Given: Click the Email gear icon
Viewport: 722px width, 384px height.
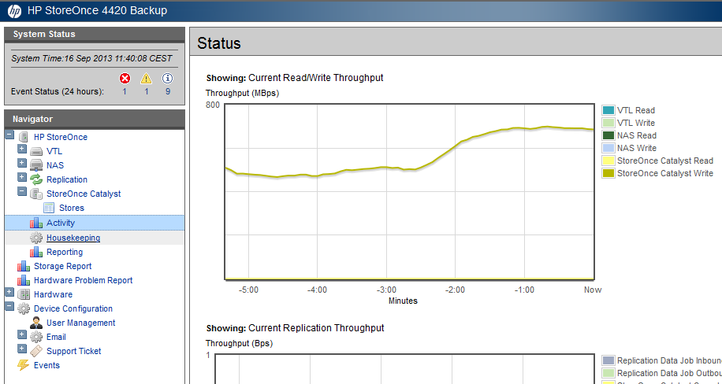Looking at the screenshot, I should pos(36,337).
